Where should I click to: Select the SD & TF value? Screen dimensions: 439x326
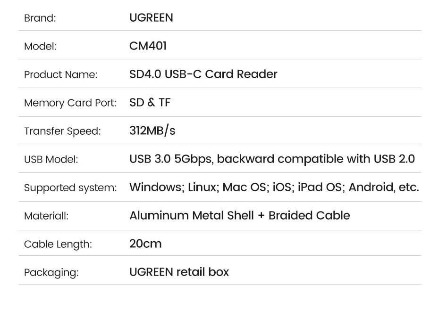coord(150,102)
